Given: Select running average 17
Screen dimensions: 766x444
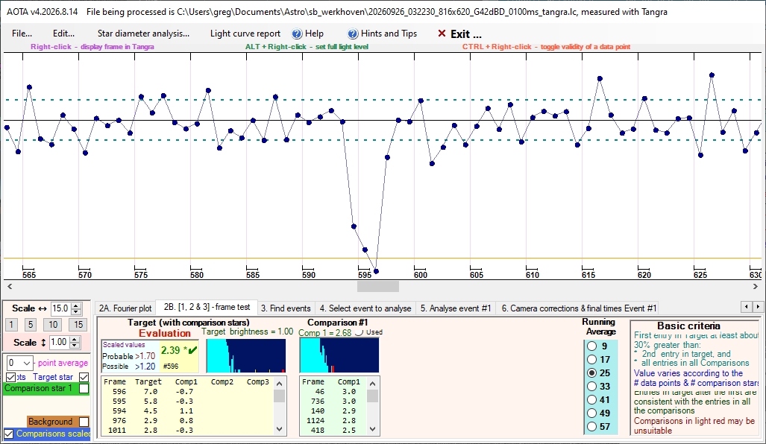Looking at the screenshot, I should click(x=592, y=360).
